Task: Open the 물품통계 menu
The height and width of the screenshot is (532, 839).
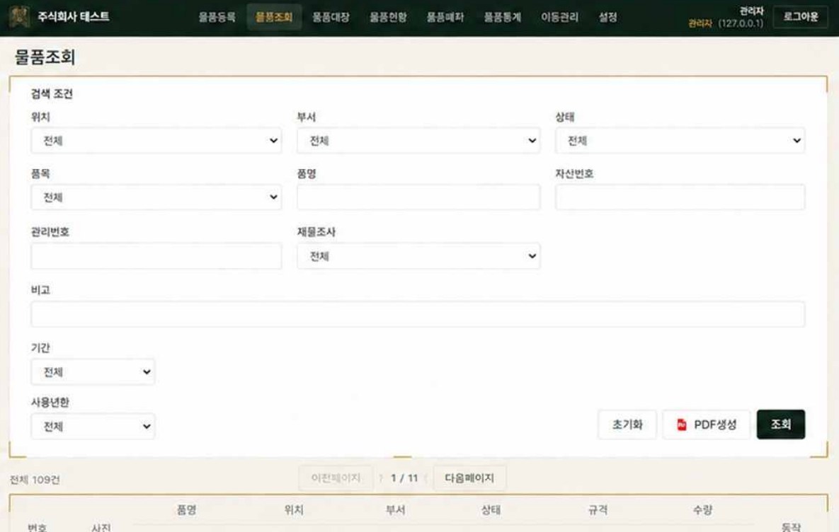Action: pyautogui.click(x=503, y=17)
